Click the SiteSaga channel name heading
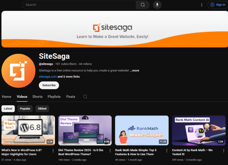This screenshot has width=228, height=165. (x=54, y=56)
